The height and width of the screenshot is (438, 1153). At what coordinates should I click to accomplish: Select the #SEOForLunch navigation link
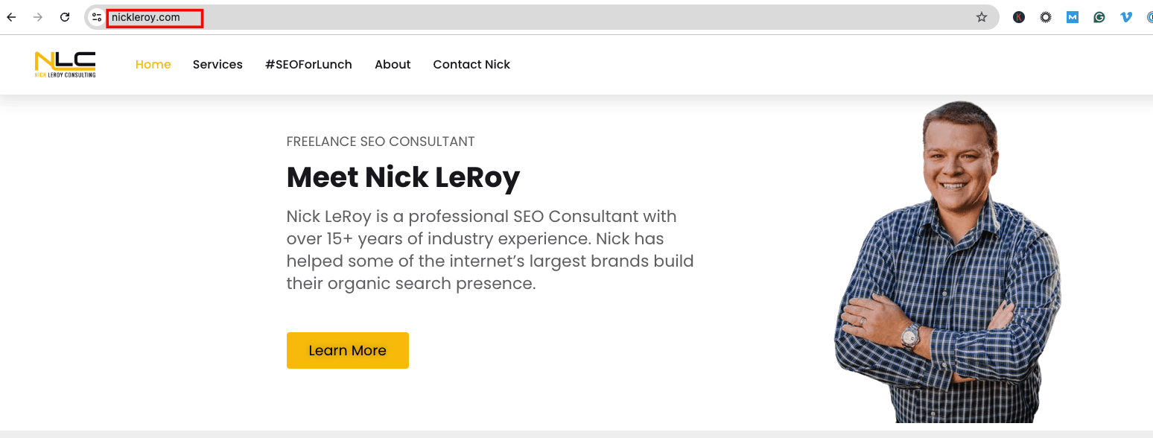(308, 65)
